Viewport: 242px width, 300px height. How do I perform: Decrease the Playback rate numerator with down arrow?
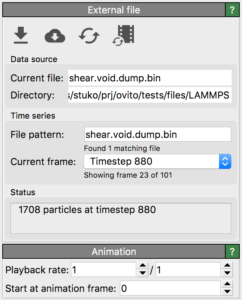pos(142,274)
